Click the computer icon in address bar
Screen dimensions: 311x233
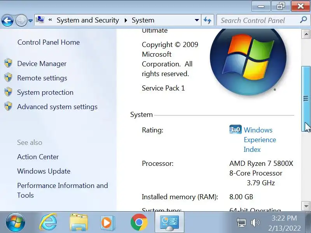click(40, 20)
